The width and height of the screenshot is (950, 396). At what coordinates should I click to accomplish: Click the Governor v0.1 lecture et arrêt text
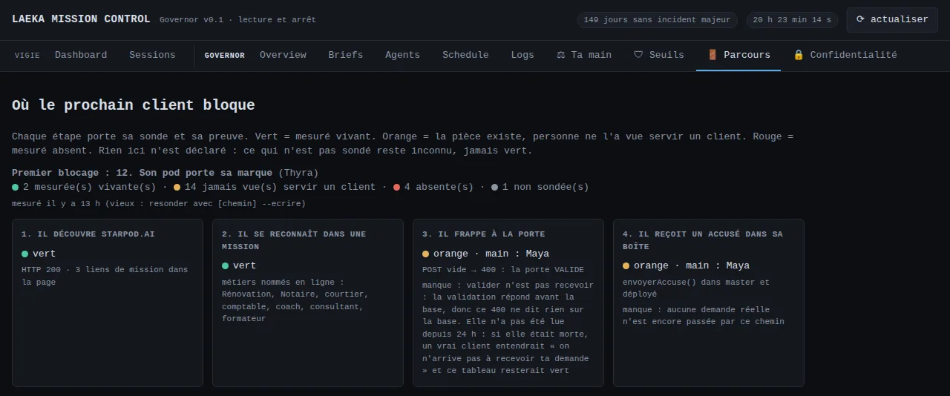237,20
